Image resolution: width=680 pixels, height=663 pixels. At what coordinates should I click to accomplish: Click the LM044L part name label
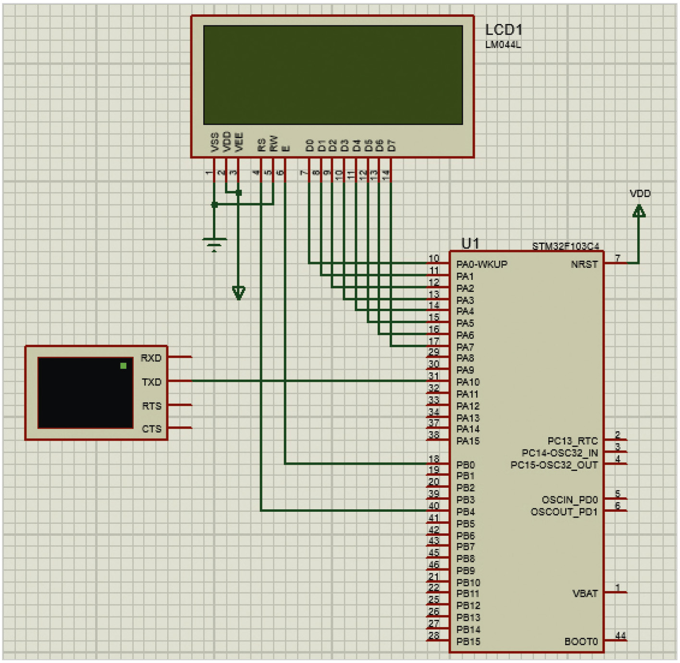503,45
